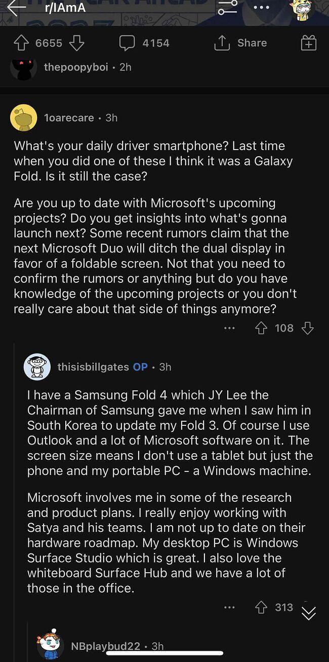Tap thisisbillgates' profile avatar
The width and height of the screenshot is (329, 662).
coord(37,366)
